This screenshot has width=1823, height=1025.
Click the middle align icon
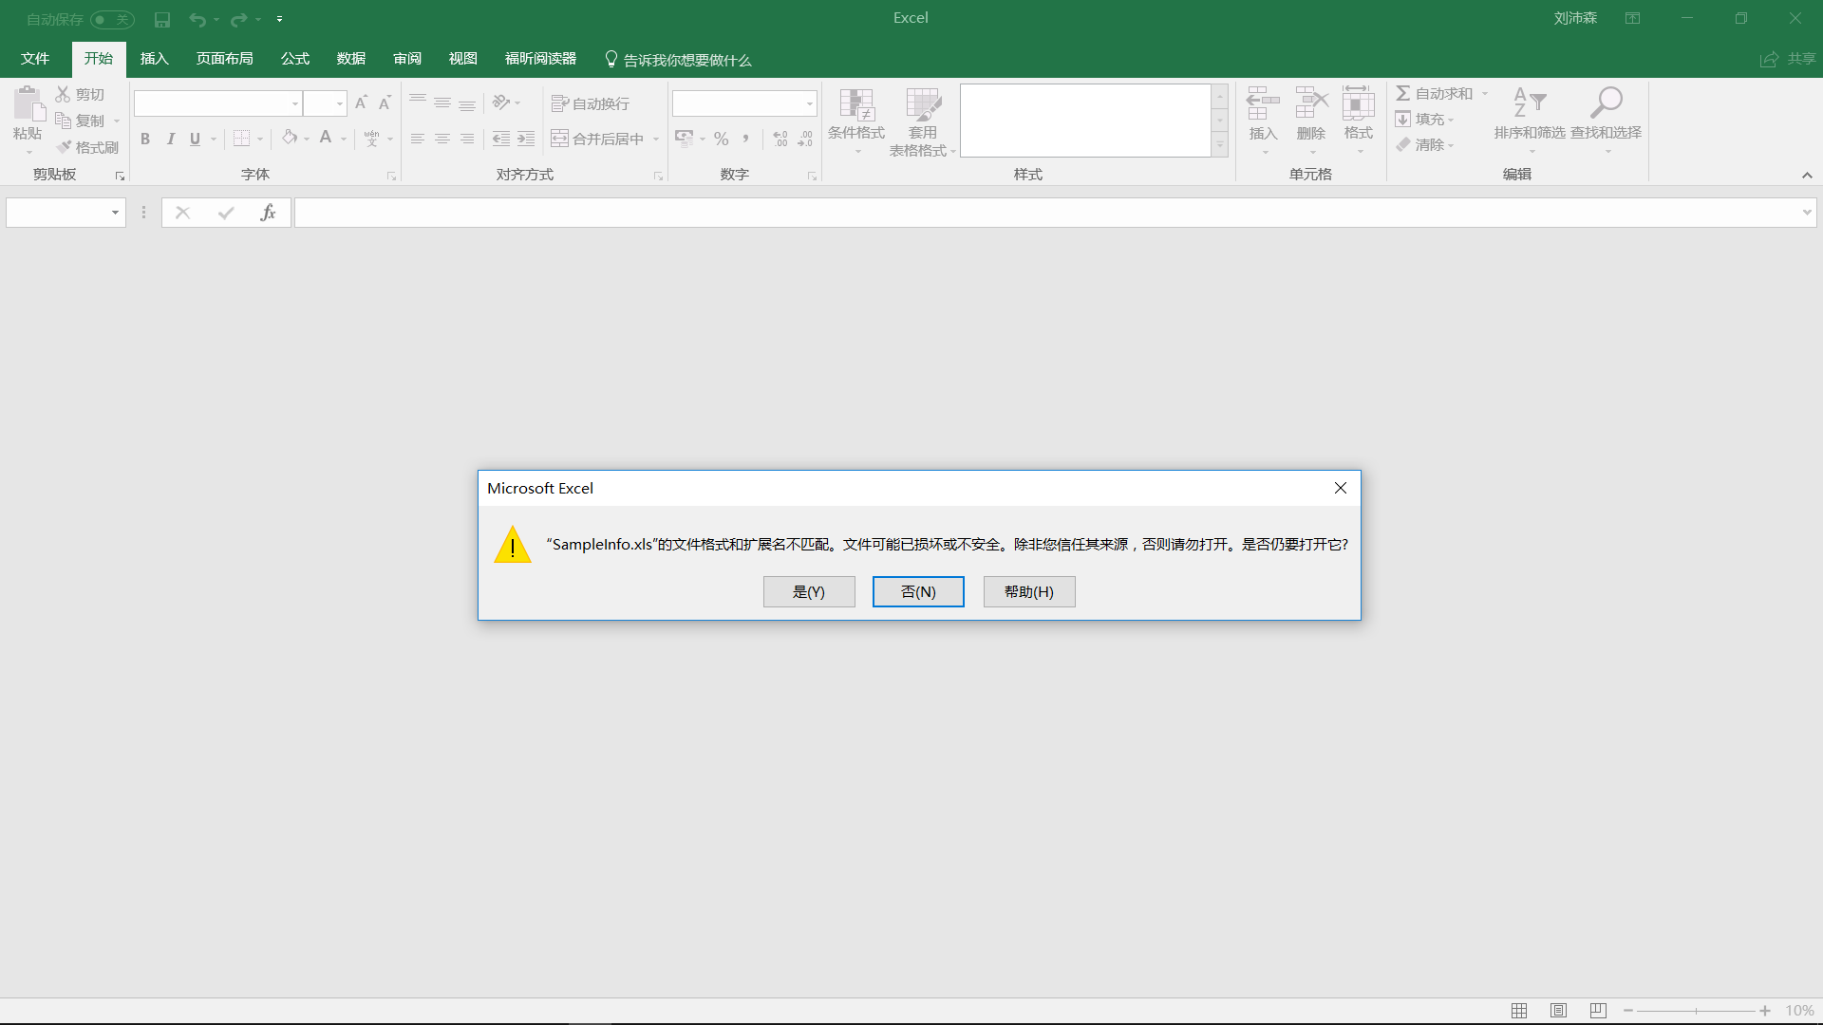point(442,102)
